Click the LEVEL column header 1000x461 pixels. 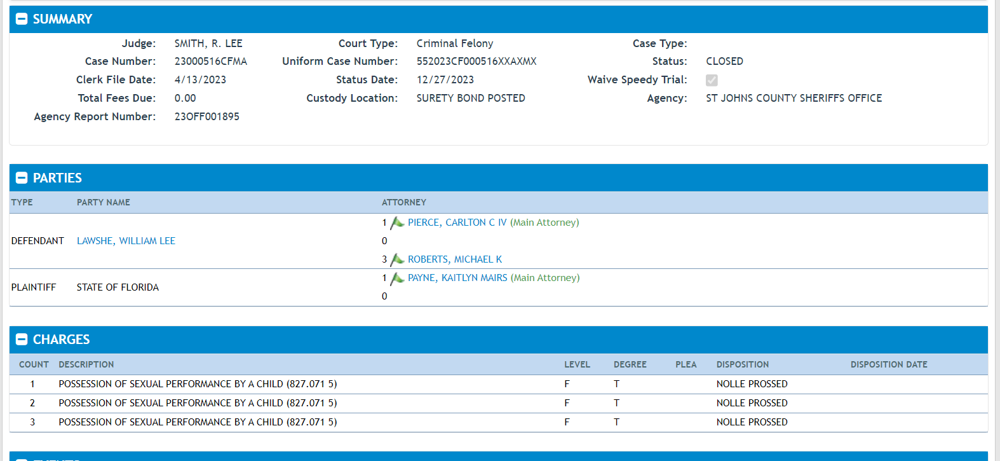pos(577,365)
